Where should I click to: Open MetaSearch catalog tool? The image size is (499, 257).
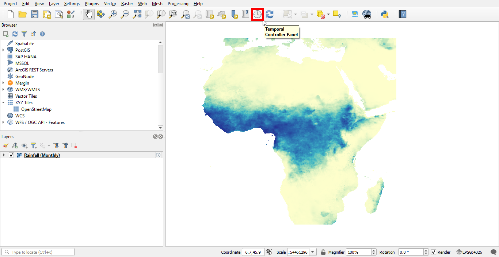pos(367,14)
